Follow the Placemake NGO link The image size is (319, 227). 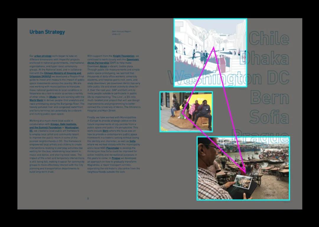point(113,148)
